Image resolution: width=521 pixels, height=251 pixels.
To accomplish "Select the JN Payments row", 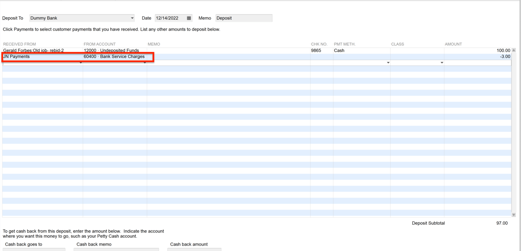I will point(42,56).
